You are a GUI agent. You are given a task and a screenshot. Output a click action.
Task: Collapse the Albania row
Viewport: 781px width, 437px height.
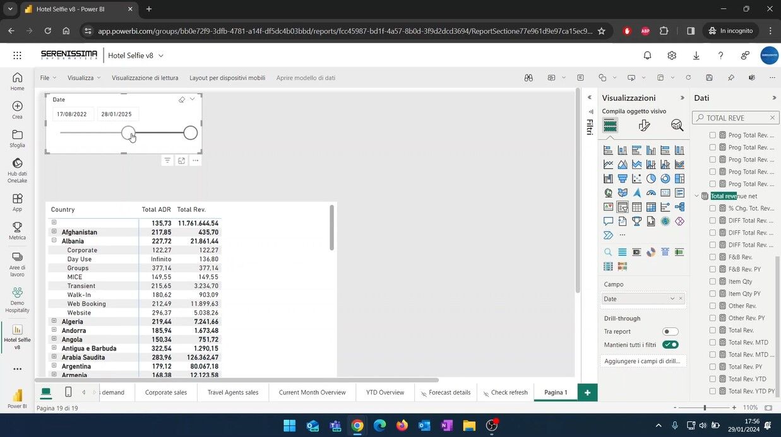pyautogui.click(x=54, y=241)
